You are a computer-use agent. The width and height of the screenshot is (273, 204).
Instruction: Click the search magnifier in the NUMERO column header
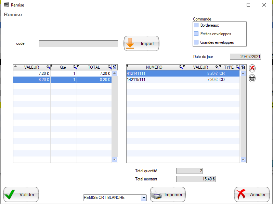pyautogui.click(x=181, y=67)
